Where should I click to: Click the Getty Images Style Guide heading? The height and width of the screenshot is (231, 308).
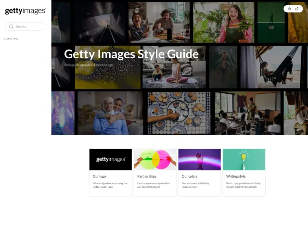131,54
